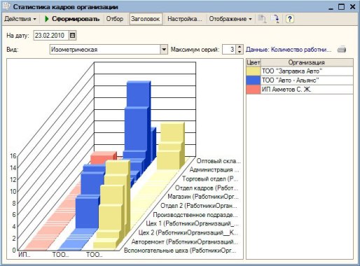
Task: Select ИП Ахметов С. Ж. legend row
Action: pyautogui.click(x=300, y=90)
